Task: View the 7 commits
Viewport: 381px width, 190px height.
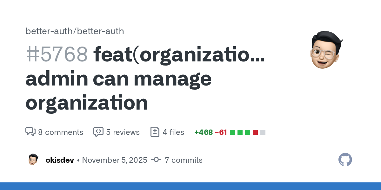Action: (184, 160)
